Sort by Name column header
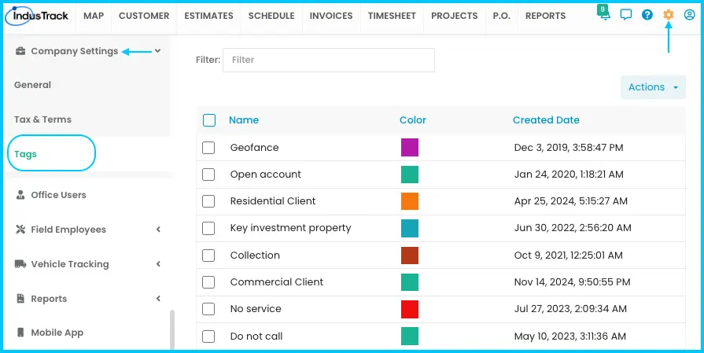The height and width of the screenshot is (353, 704). [x=244, y=120]
